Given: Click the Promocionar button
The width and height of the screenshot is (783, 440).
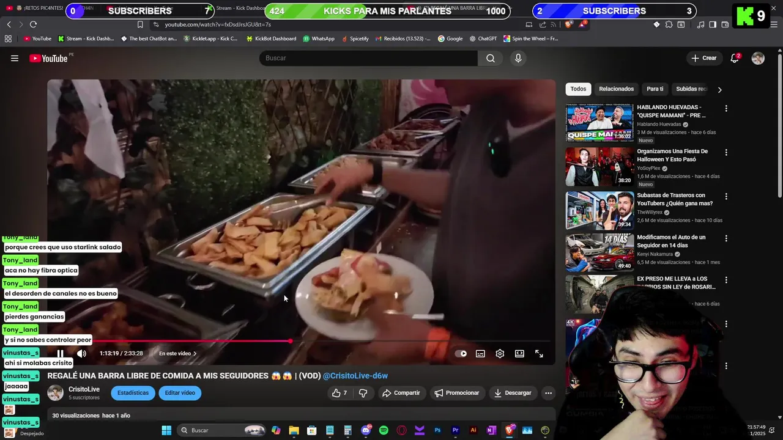Looking at the screenshot, I should [456, 393].
